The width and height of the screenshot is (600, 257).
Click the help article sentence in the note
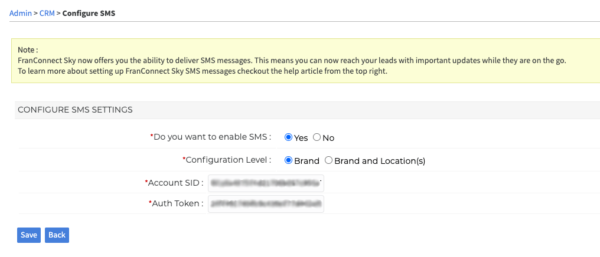(x=203, y=71)
